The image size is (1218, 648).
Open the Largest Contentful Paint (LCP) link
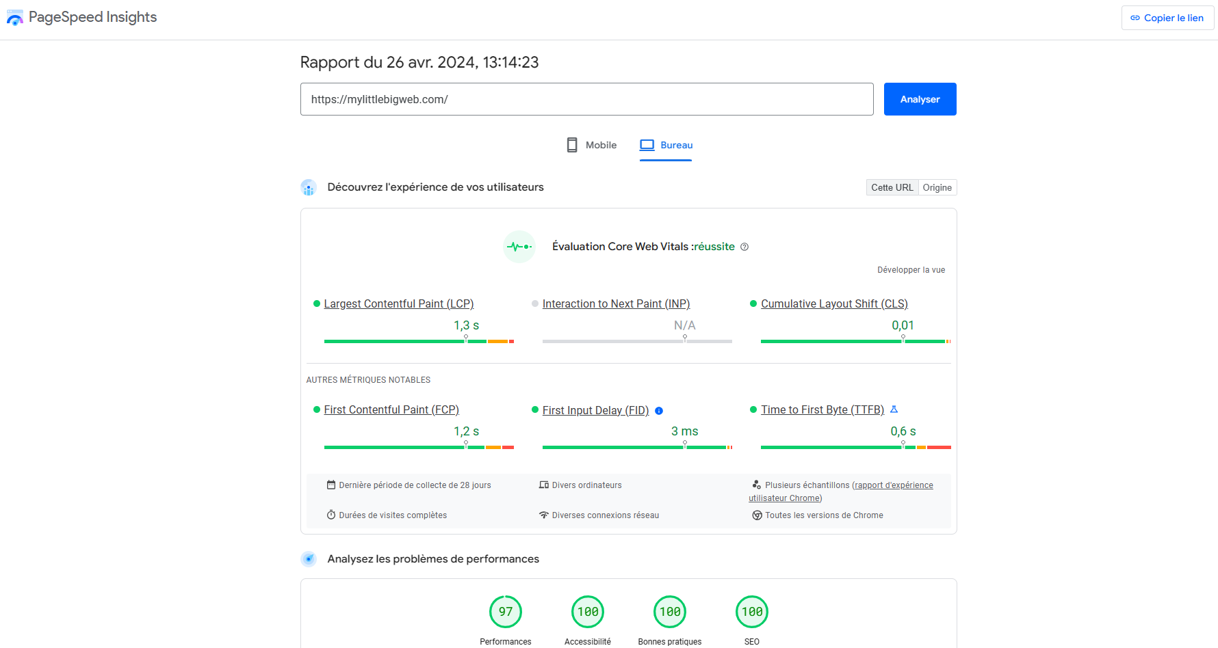398,303
